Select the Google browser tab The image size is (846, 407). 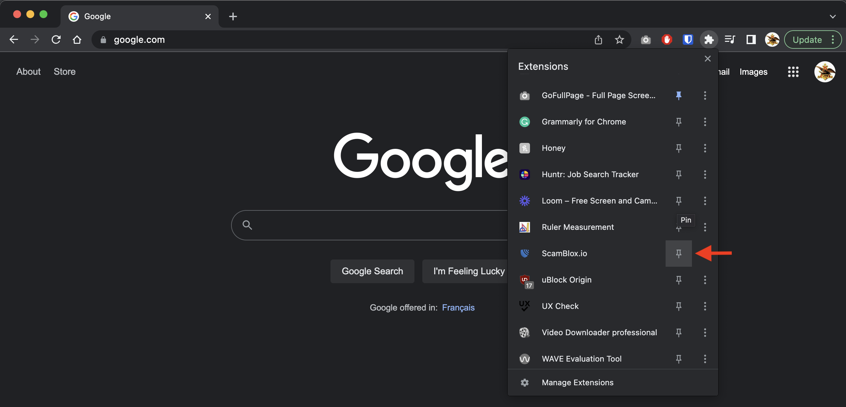click(x=140, y=16)
